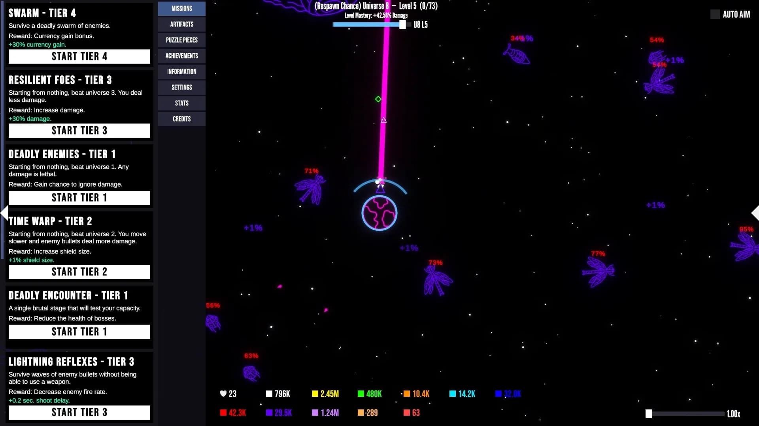This screenshot has height=426, width=759.
Task: Open the Achievements tab
Action: point(182,56)
